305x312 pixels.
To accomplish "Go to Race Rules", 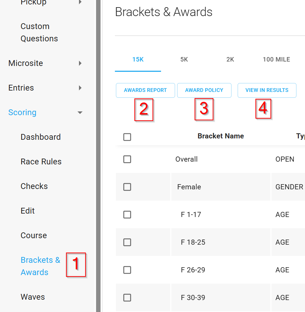I will [x=41, y=162].
